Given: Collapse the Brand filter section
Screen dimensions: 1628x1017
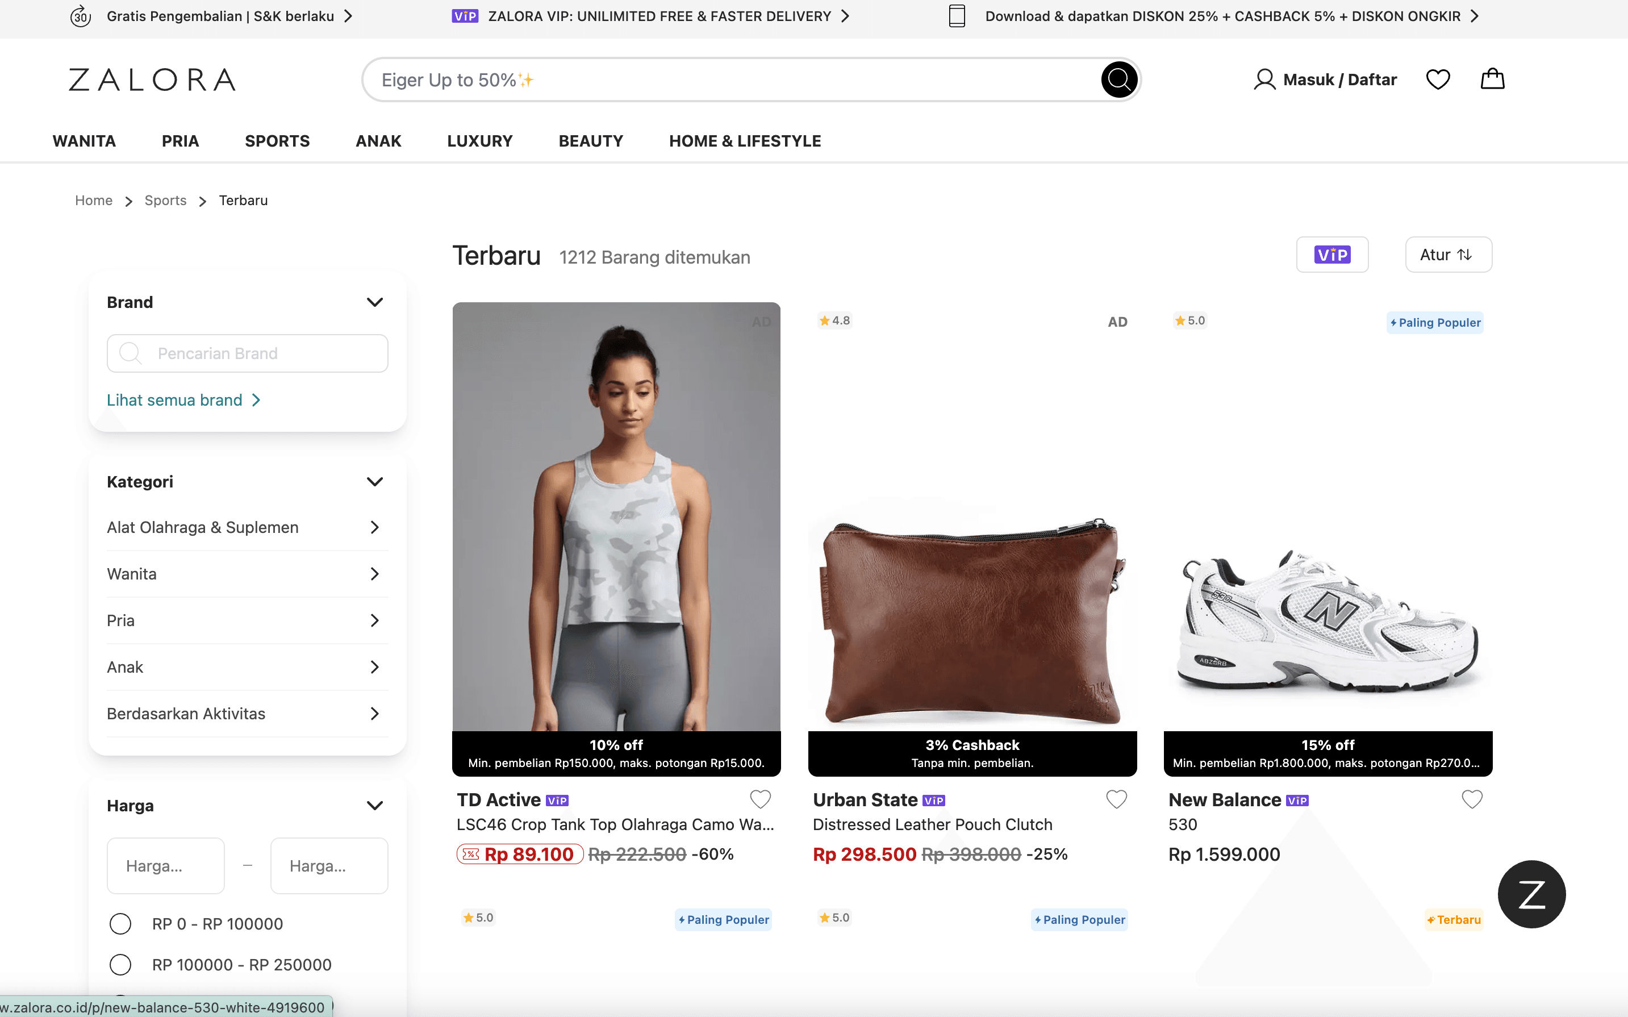Looking at the screenshot, I should (x=374, y=302).
